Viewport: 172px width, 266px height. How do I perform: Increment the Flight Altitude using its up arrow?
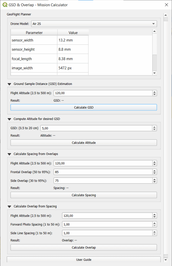click(155, 92)
